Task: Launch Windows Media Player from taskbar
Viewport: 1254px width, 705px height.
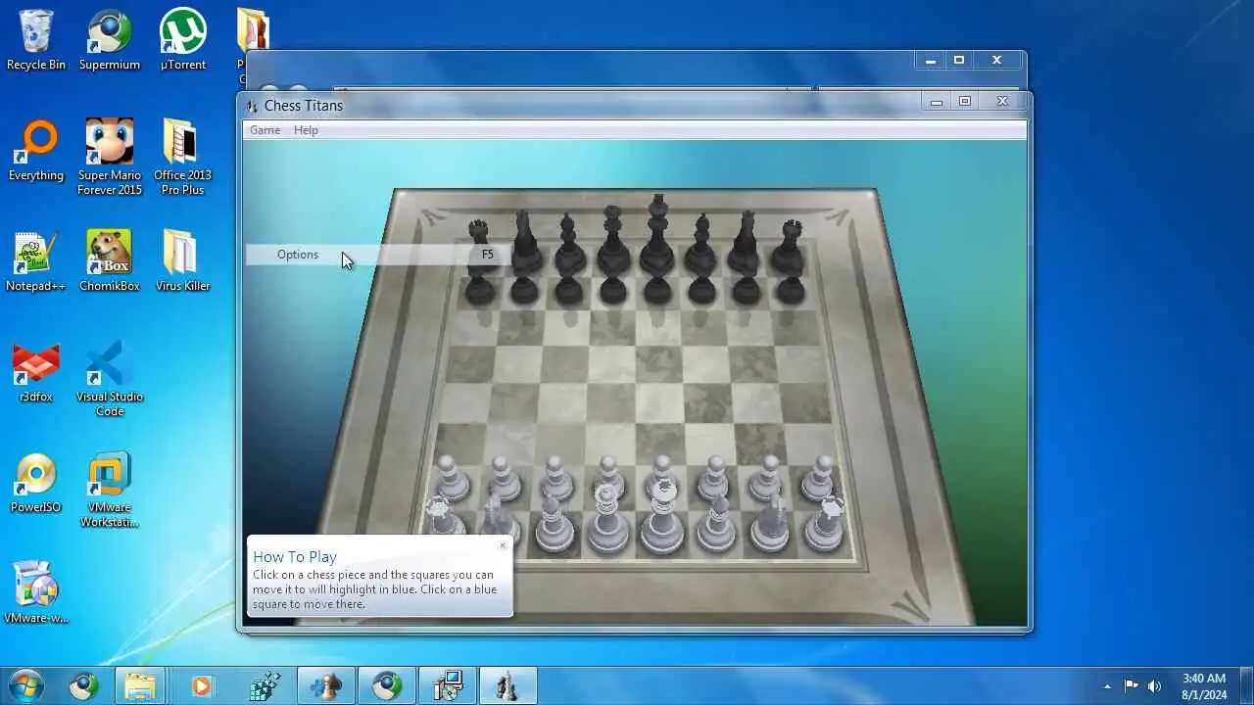Action: [201, 686]
